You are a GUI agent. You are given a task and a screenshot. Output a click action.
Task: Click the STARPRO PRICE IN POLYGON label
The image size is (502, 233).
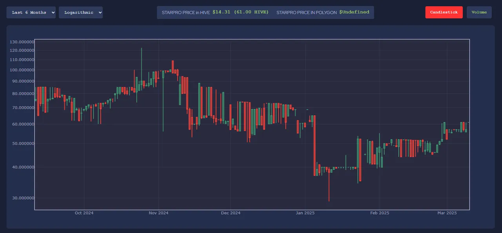pyautogui.click(x=306, y=13)
